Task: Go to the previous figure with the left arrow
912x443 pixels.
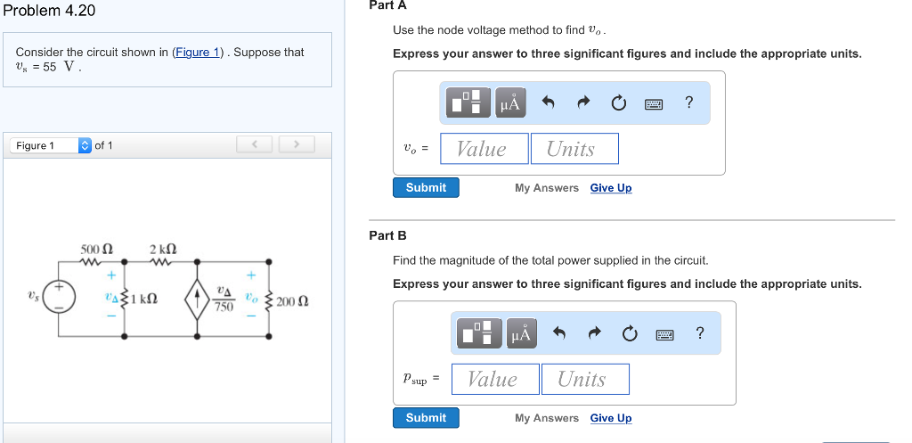Action: 255,144
